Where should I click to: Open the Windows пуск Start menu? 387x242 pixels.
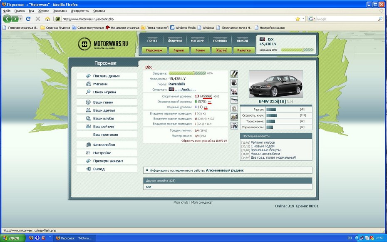[x=12, y=238]
